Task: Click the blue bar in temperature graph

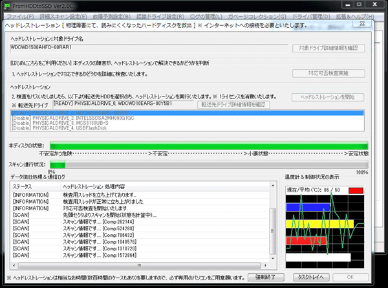Action: 308,207
